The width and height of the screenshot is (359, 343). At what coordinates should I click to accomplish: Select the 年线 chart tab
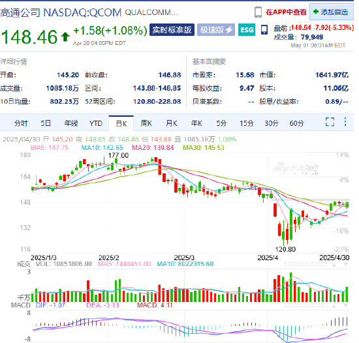pyautogui.click(x=71, y=123)
